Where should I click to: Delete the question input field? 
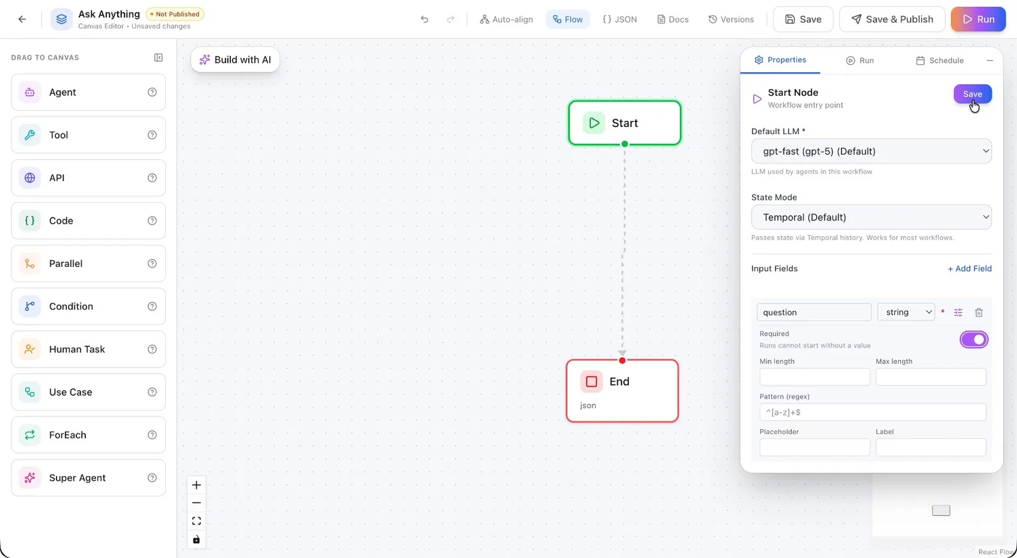click(979, 312)
